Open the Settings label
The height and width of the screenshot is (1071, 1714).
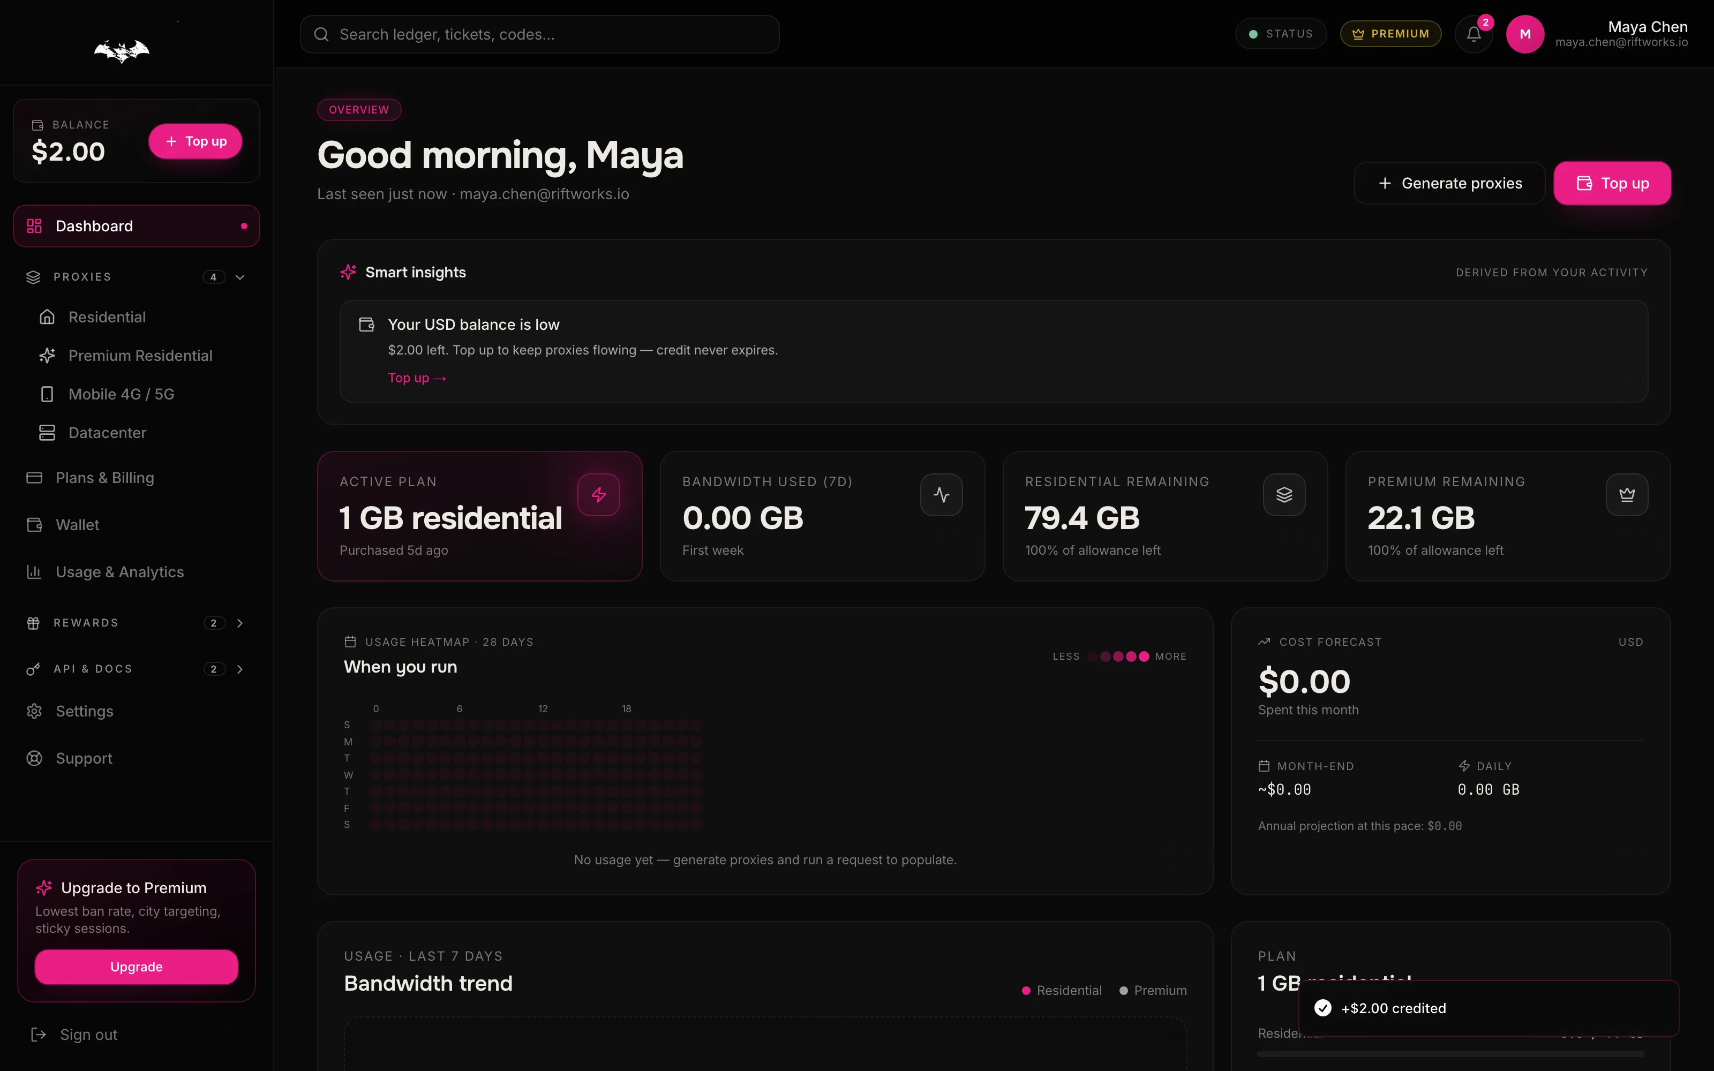84,711
